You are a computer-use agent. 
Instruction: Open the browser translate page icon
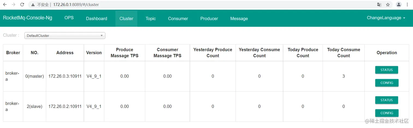[x=379, y=5]
